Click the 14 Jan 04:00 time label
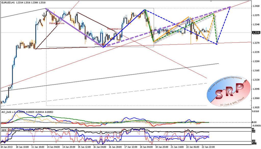Image resolution: width=261 pixels, height=149 pixels. [54, 147]
